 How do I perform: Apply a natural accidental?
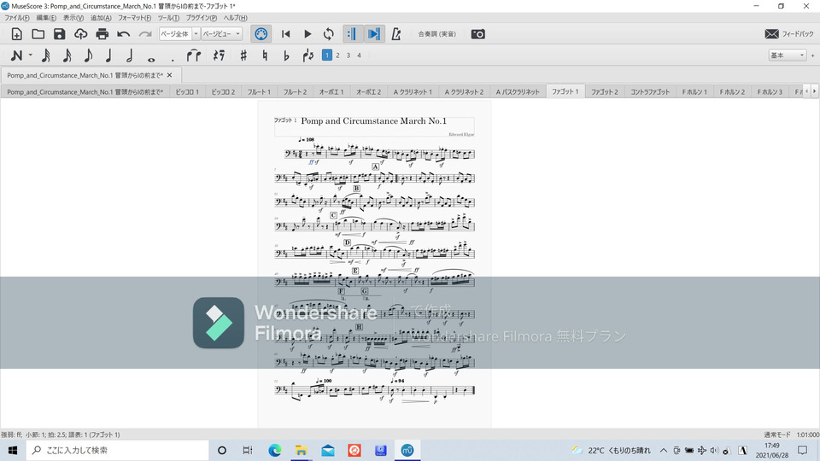pyautogui.click(x=265, y=55)
